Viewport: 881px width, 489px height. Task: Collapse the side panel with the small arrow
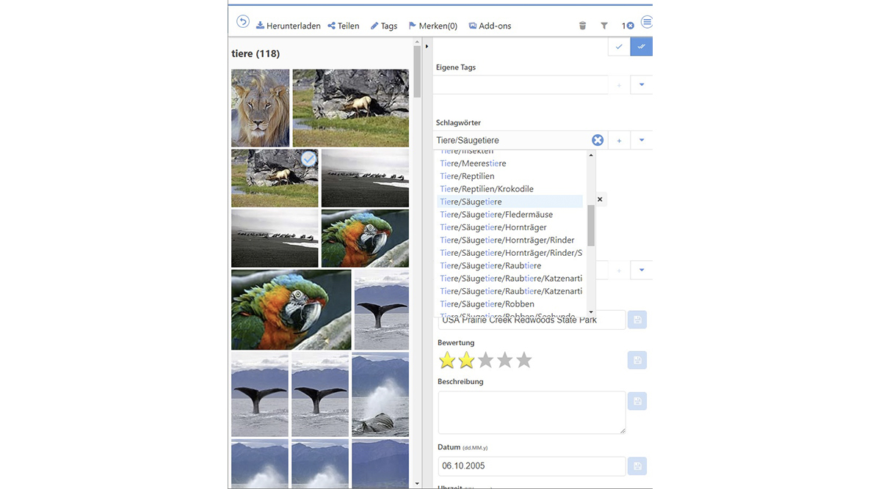(x=427, y=47)
